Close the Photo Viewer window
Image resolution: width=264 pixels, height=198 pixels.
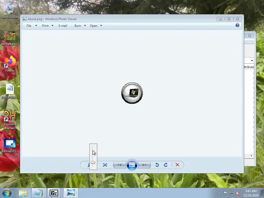tap(237, 19)
